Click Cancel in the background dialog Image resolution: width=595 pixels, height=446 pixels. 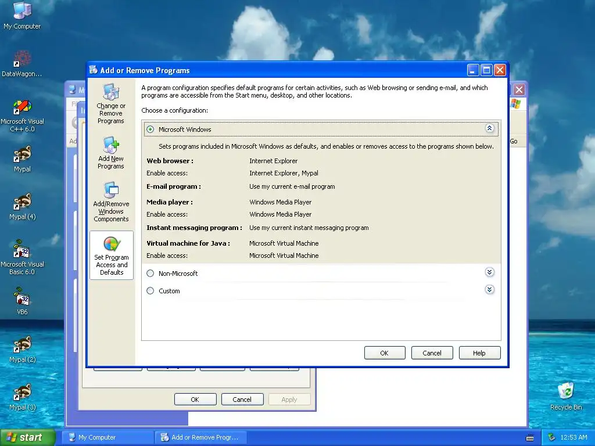point(242,400)
